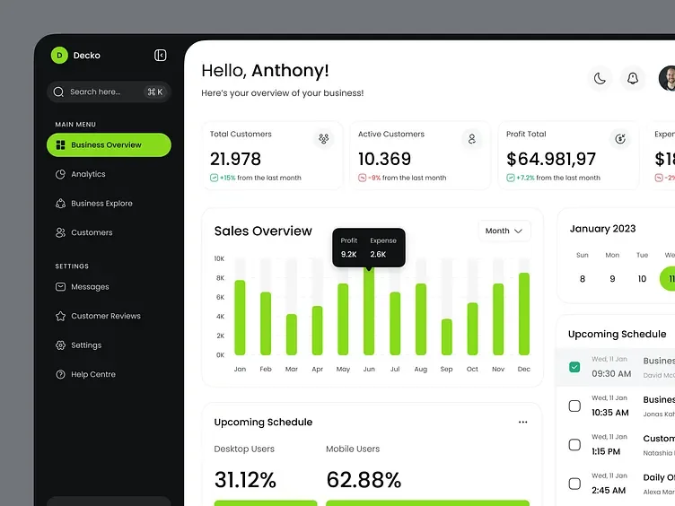Open Business Overview menu item
Screen dimensions: 675x506
pyautogui.click(x=109, y=145)
